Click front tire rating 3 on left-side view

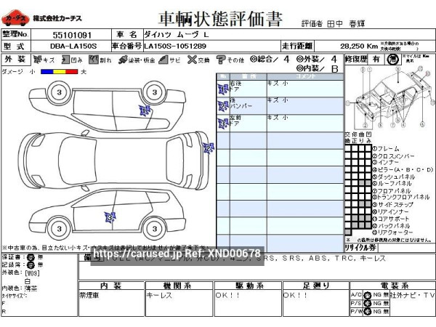tap(60, 229)
